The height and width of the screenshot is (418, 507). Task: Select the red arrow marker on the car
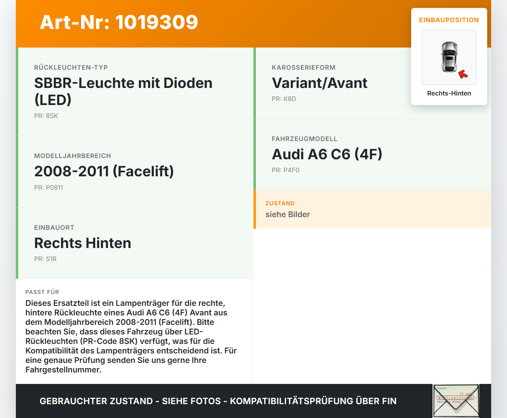(463, 73)
